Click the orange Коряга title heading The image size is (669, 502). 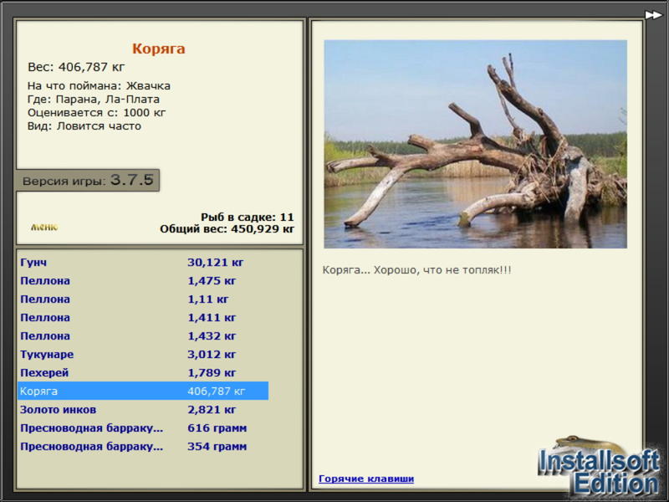coord(158,49)
